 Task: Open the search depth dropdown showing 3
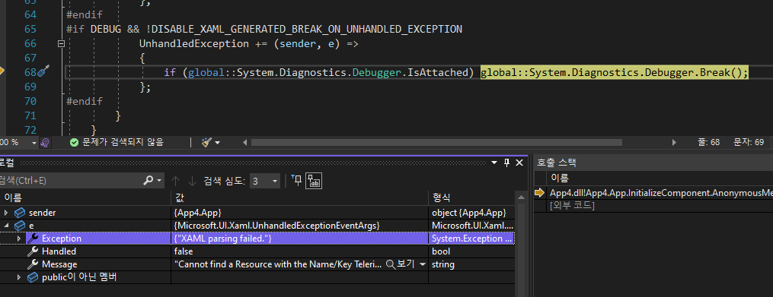(x=265, y=182)
